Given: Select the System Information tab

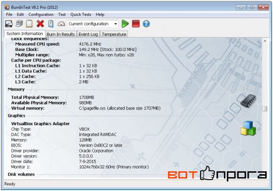Looking at the screenshot, I should (24, 34).
